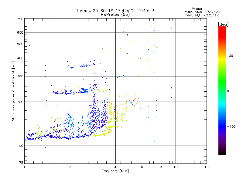Click the y-axis tick label '75'
243x182 pixels.
pyautogui.click(x=21, y=163)
